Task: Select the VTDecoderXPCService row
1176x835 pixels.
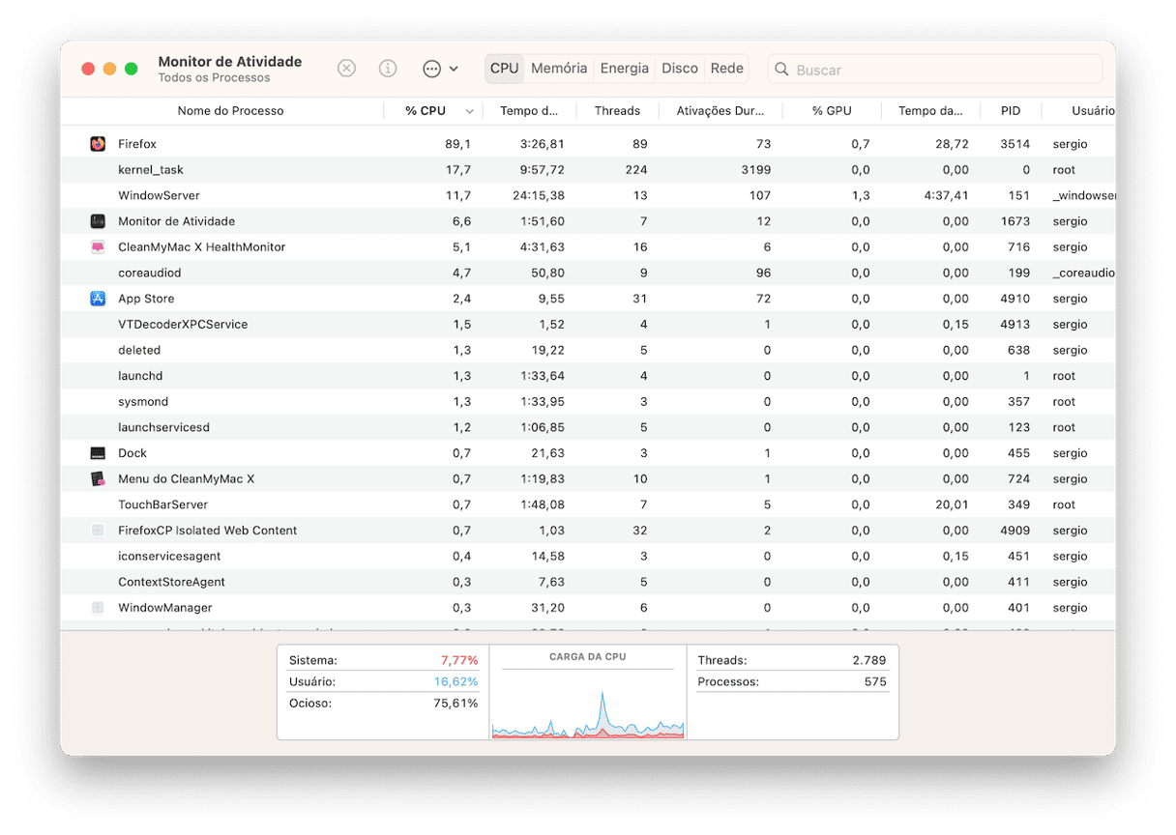Action: coord(588,325)
